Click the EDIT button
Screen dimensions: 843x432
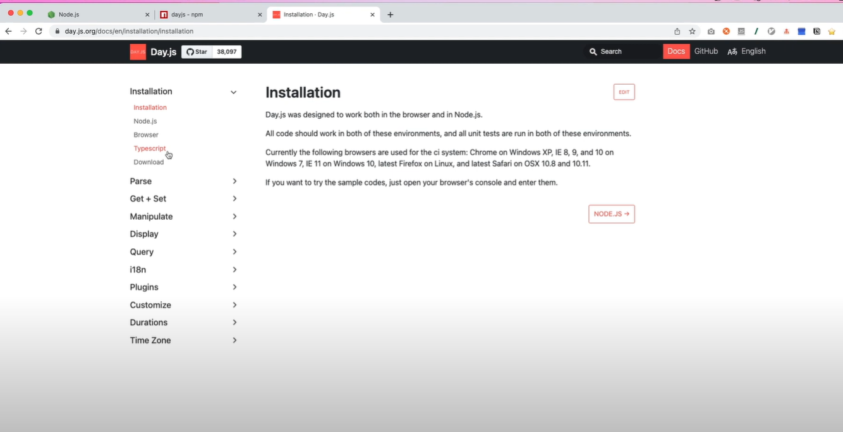[624, 92]
